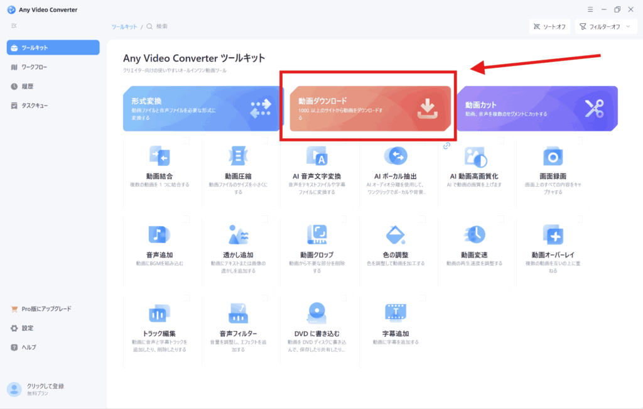Open the 動画圧縮 tool icon

coord(238,156)
